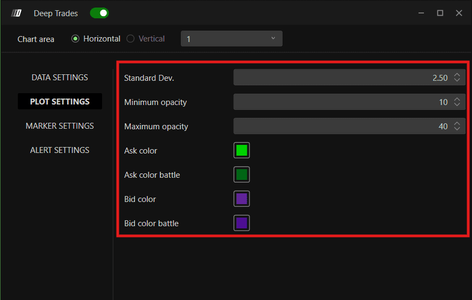Click the Ask color label
The image size is (472, 300).
click(140, 150)
